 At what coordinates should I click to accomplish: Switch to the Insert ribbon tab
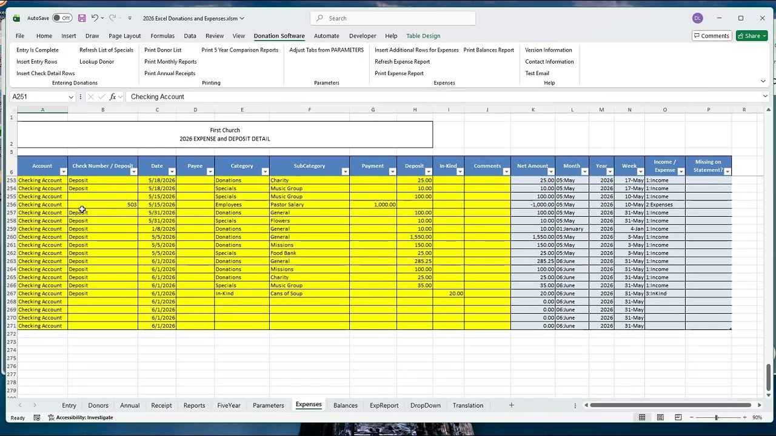(69, 36)
